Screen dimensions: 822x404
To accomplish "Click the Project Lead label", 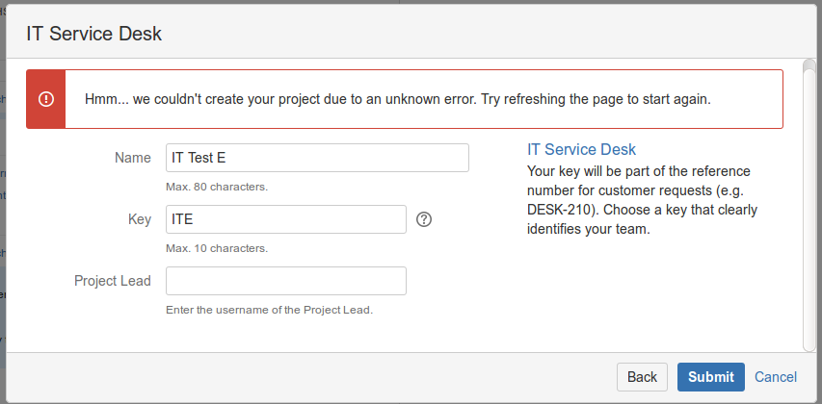I will (113, 281).
